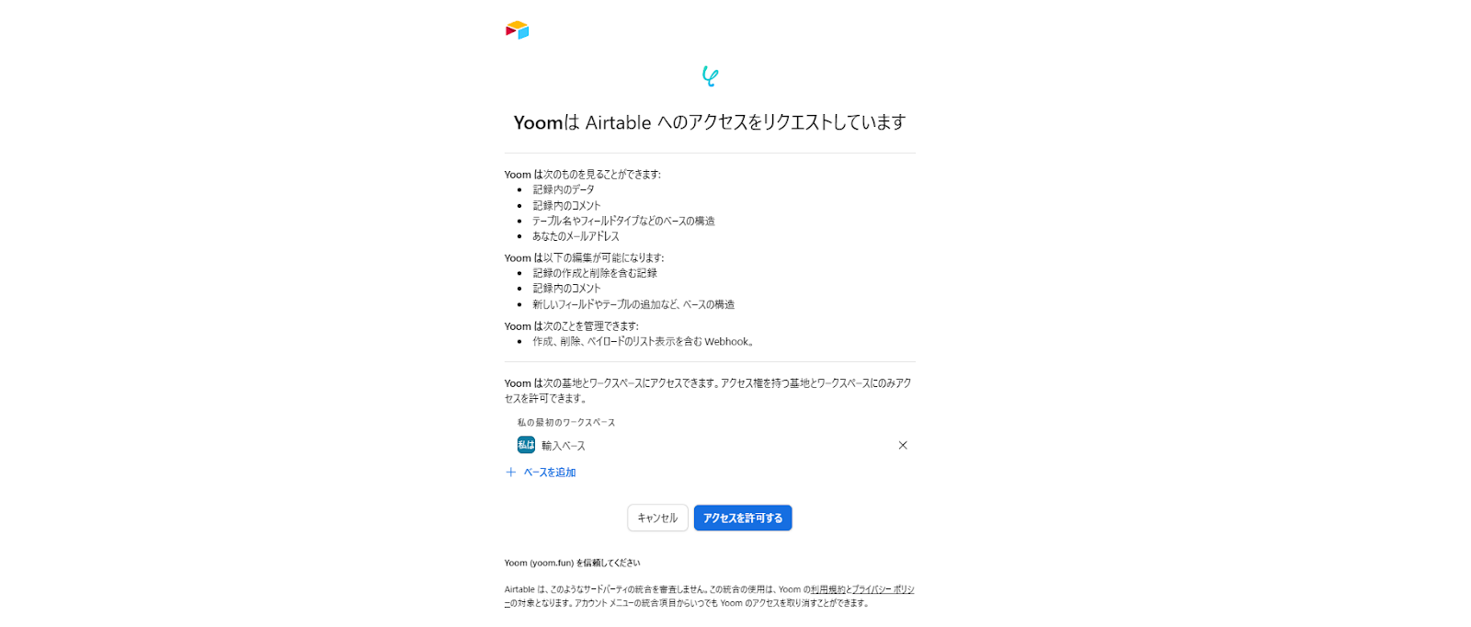Click the 私の最初のワークスペース workspace label
The width and height of the screenshot is (1471, 627).
pyautogui.click(x=566, y=423)
